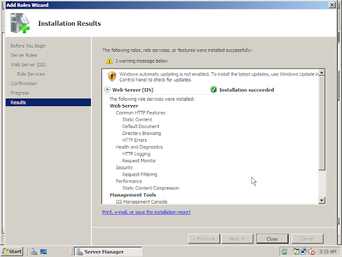Close the Add Roles Wizard window
Viewport: 342px width, 257px height.
pyautogui.click(x=332, y=5)
